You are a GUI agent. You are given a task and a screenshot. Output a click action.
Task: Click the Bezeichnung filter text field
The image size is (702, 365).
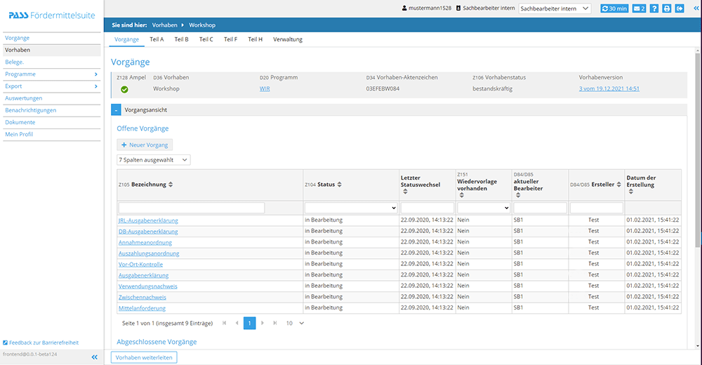tap(191, 208)
